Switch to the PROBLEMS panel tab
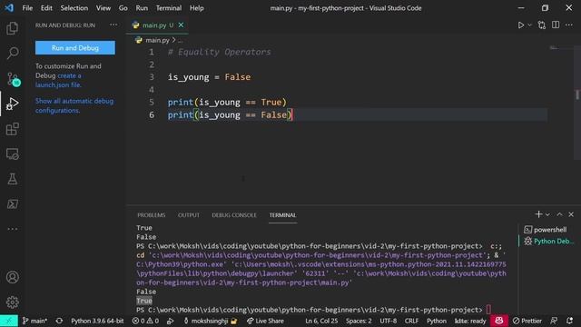This screenshot has height=327, width=581. [x=152, y=215]
